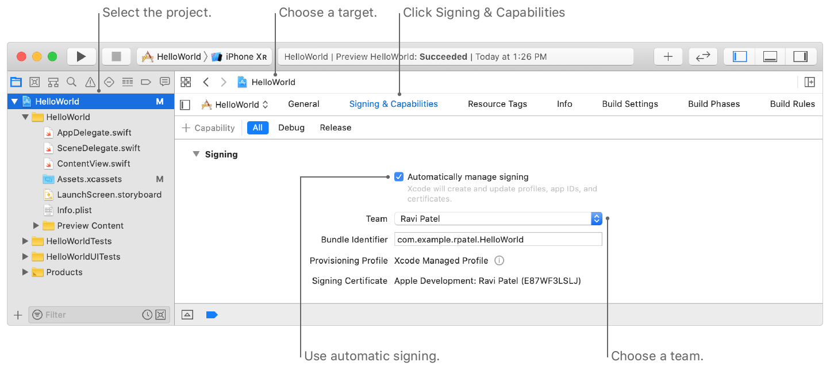Screen dimensions: 830x370
Task: Open the Debug navigator
Action: click(x=128, y=82)
